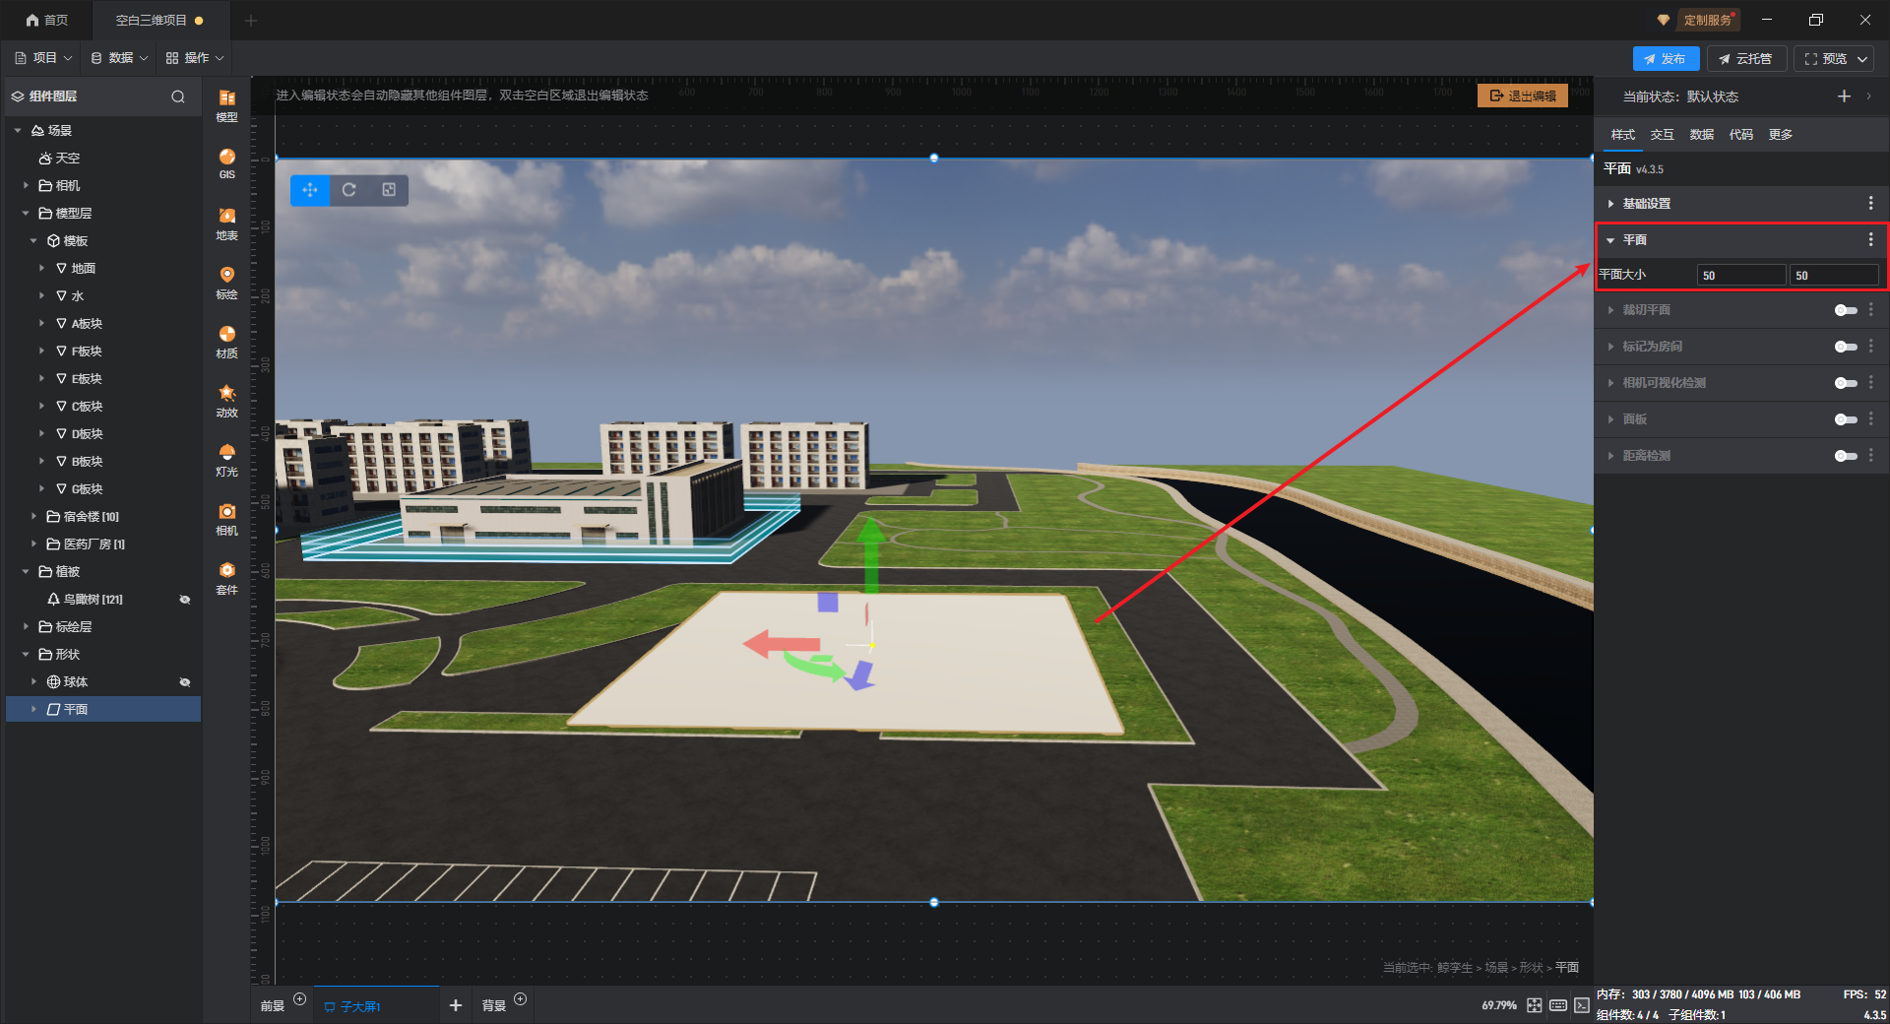The width and height of the screenshot is (1890, 1024).
Task: Open the GIS component category icon
Action: 226,163
